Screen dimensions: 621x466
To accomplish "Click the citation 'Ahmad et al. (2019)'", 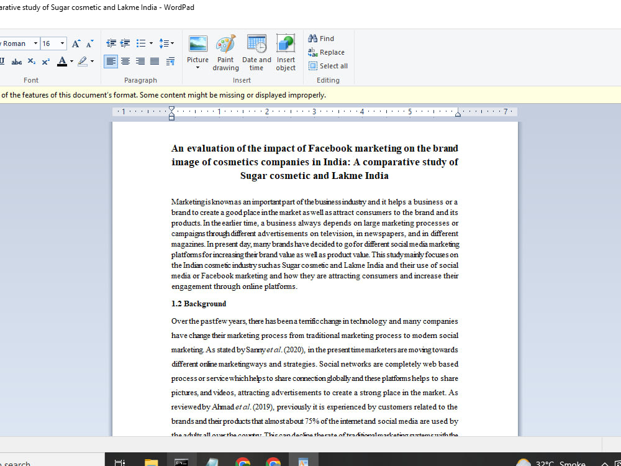I will point(243,407).
